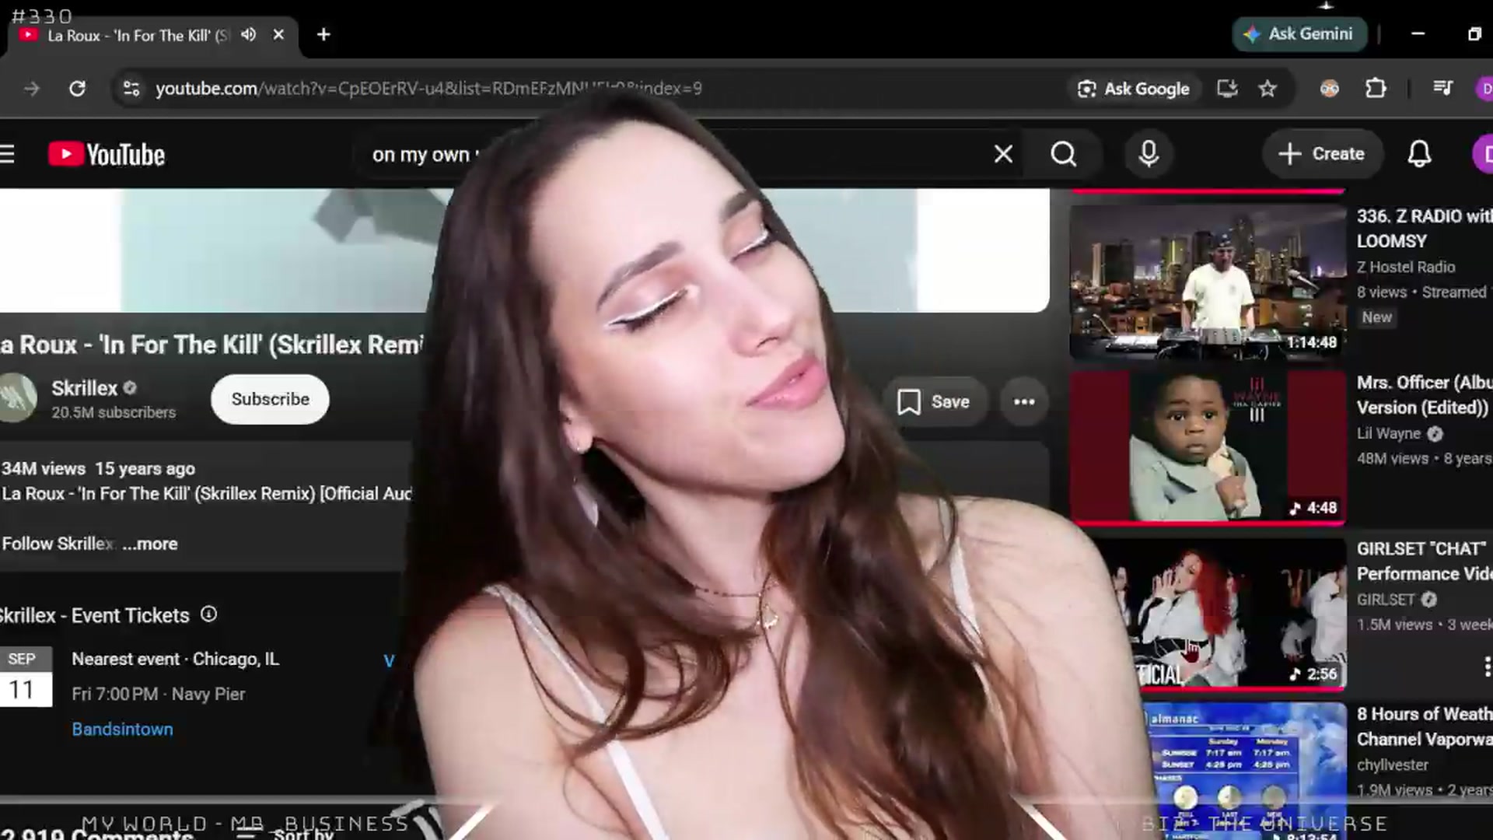Open 8 Hours of Weather Channel title

click(1425, 726)
